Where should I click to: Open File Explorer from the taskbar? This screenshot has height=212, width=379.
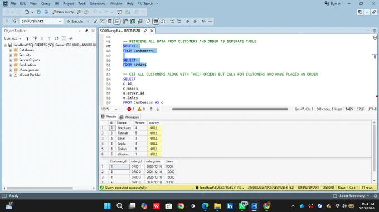click(x=217, y=206)
